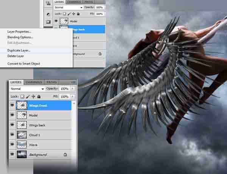Image resolution: width=227 pixels, height=174 pixels.
Task: Expand the Opacity arrow in lower Layers panel
Action: [x=73, y=89]
